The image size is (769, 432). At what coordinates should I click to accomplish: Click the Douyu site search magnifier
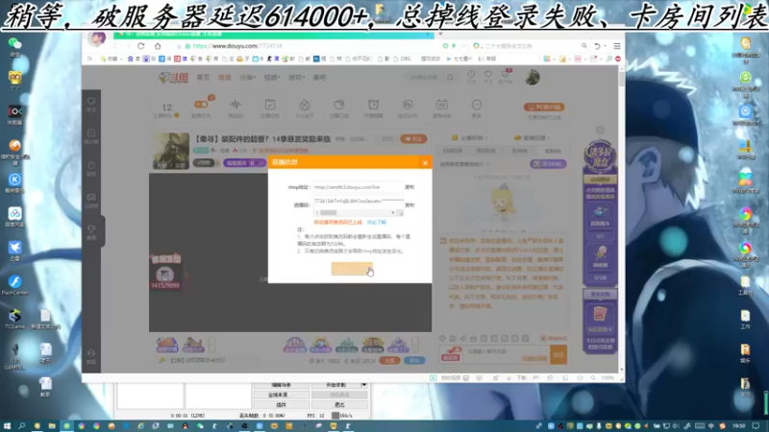click(x=450, y=78)
